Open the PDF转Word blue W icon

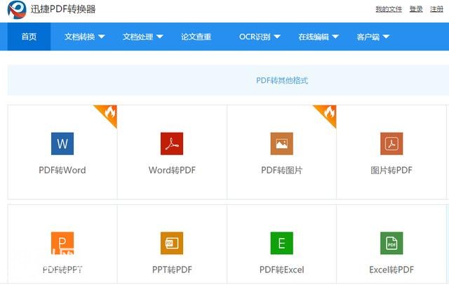62,143
